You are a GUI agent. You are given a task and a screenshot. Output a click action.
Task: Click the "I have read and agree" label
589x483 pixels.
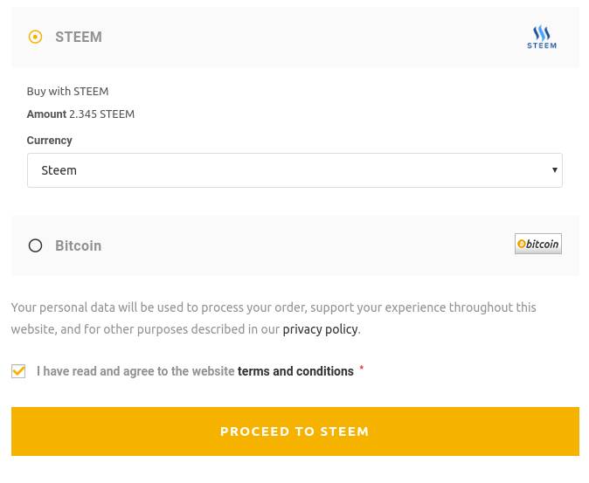[135, 371]
